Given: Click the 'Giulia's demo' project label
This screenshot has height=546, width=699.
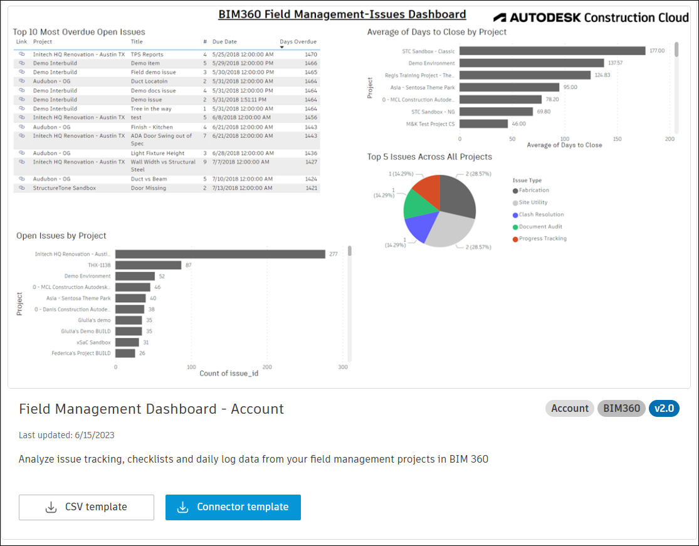Looking at the screenshot, I should pyautogui.click(x=94, y=320).
